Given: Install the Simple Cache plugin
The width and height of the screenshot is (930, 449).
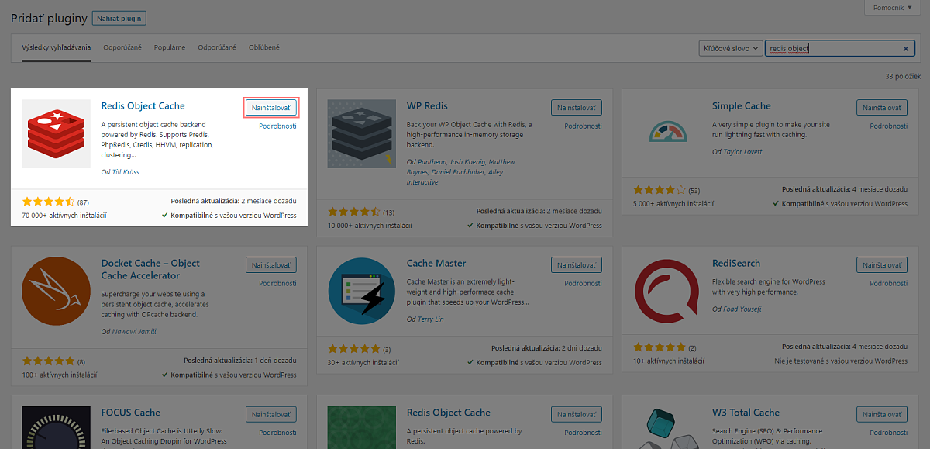Looking at the screenshot, I should (882, 108).
